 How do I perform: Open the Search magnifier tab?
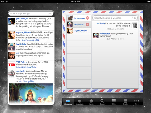102,102
